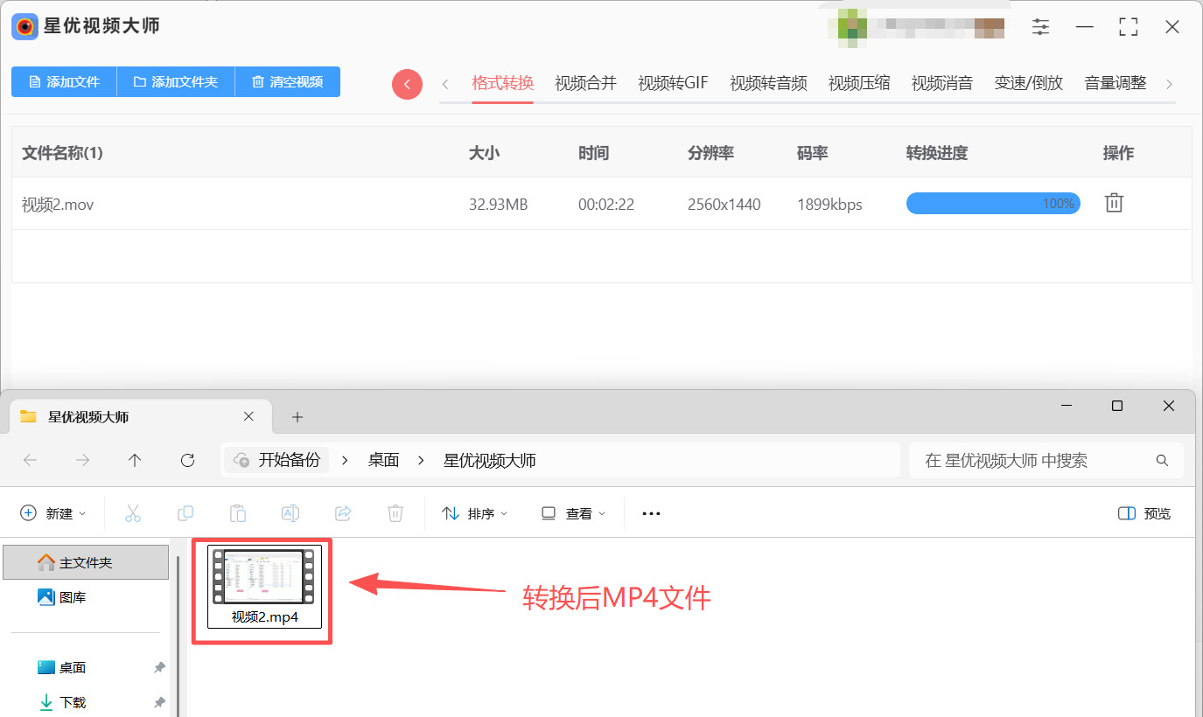Select the 视频压缩 tab
1203x717 pixels.
click(859, 83)
